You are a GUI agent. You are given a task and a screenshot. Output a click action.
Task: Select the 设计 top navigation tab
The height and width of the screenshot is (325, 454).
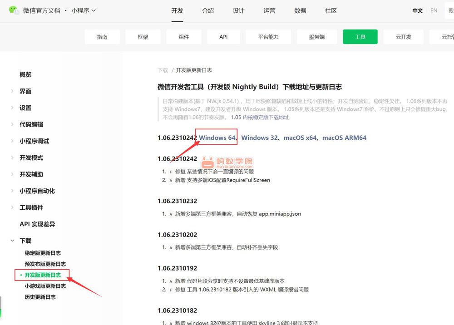239,11
